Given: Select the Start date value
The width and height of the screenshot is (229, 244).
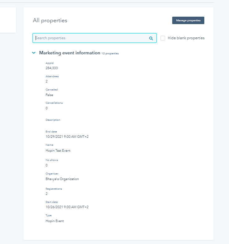Looking at the screenshot, I should (x=67, y=207).
